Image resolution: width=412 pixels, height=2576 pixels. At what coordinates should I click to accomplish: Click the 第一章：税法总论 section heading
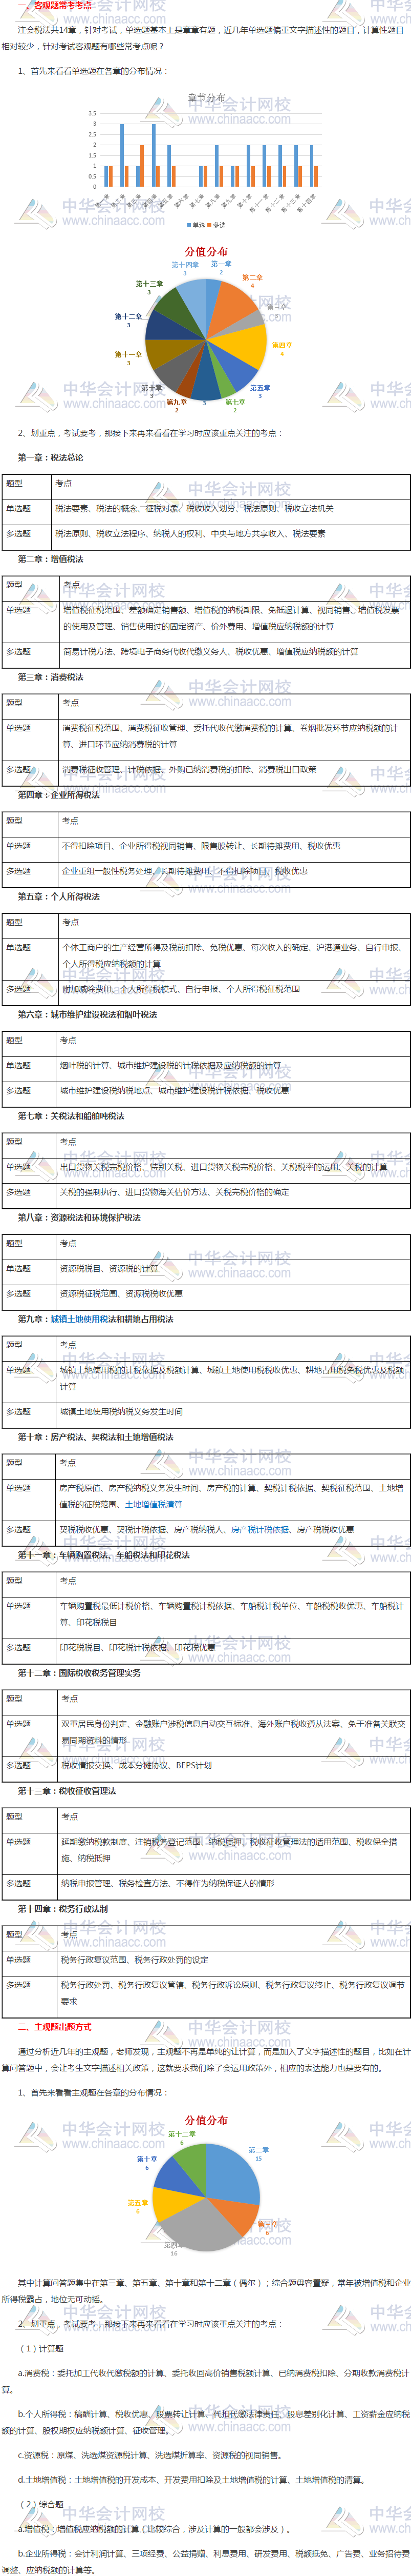tap(51, 457)
